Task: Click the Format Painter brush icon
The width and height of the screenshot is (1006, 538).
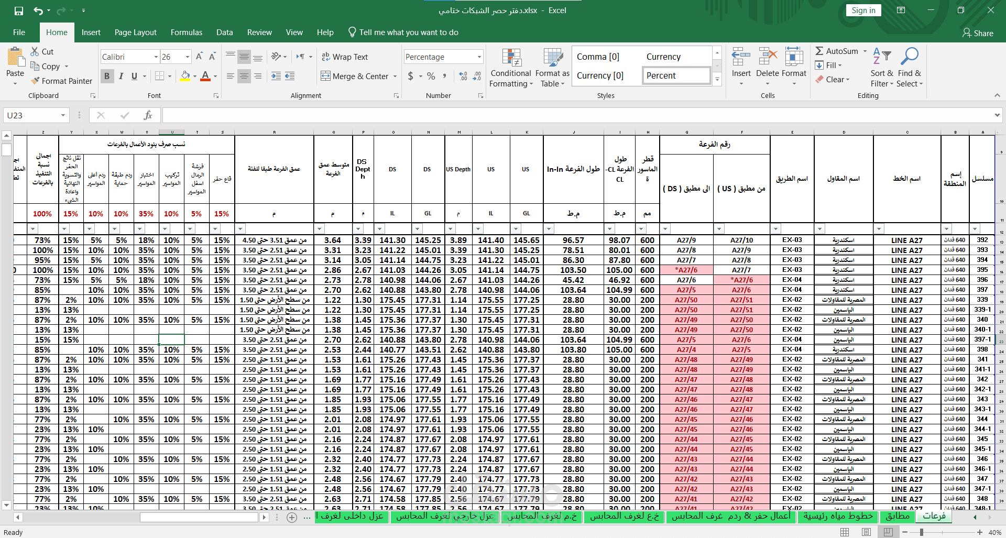Action: pyautogui.click(x=35, y=81)
